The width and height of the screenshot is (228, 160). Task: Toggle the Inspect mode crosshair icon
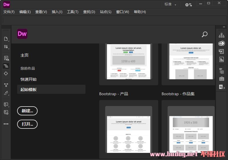(x=6, y=74)
